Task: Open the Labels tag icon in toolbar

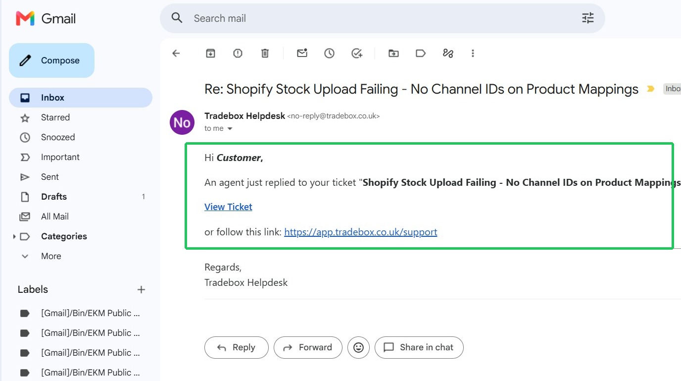Action: [421, 53]
